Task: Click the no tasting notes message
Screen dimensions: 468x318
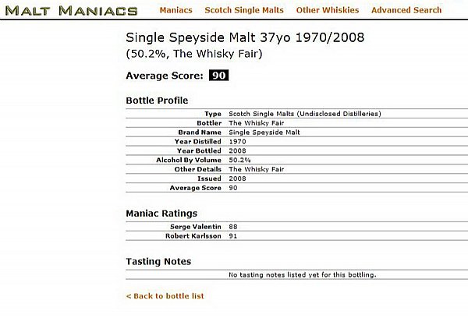Action: [x=303, y=275]
